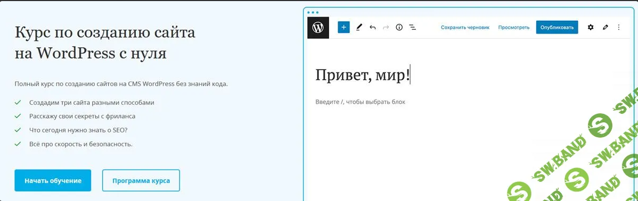The image size is (638, 201).
Task: Click the Опубликовать button
Action: pos(557,27)
